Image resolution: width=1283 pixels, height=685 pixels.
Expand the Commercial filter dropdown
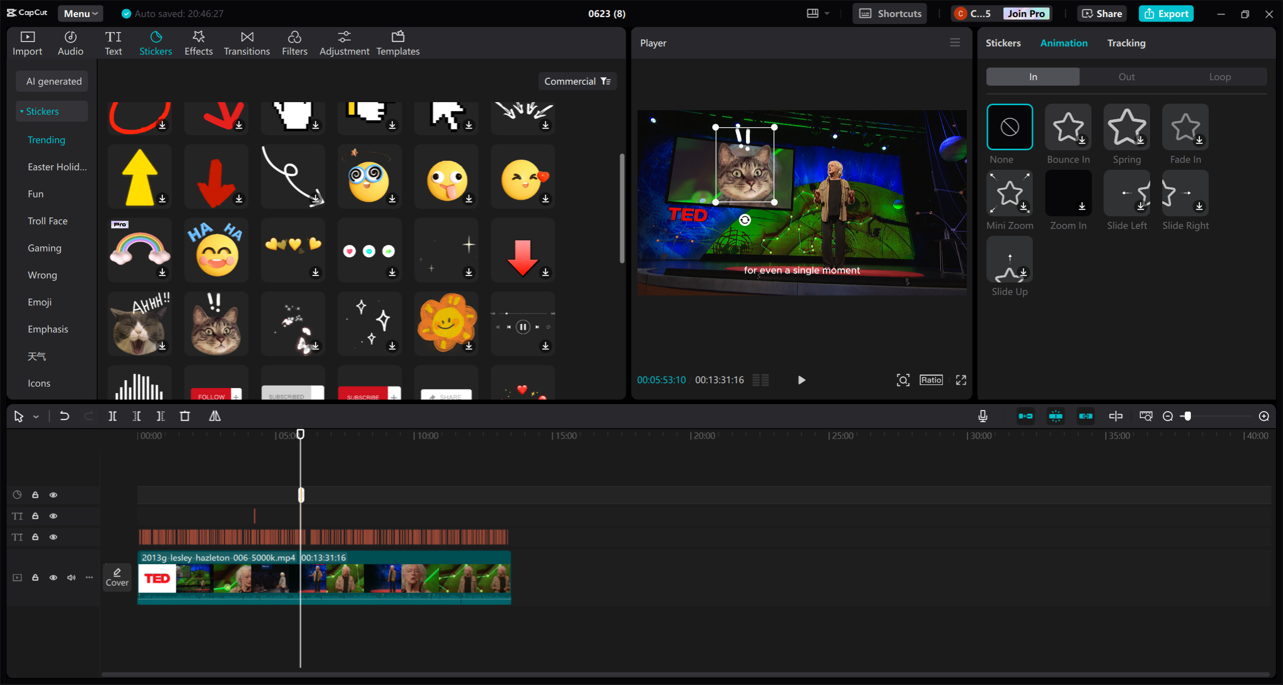[x=577, y=81]
